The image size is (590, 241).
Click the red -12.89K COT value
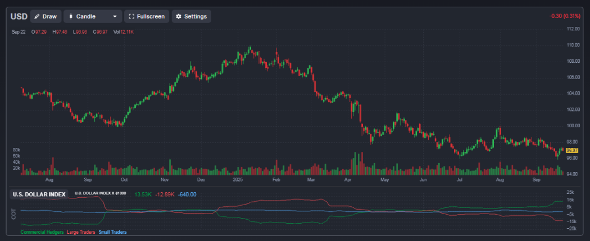[165, 194]
